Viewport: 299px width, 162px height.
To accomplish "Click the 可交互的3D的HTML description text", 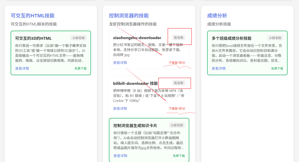I will [51, 53].
